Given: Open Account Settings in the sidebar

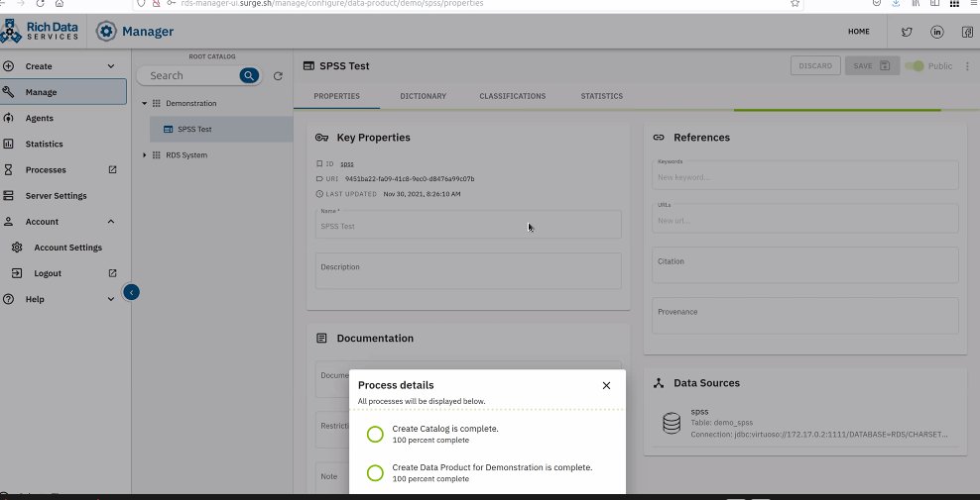Looking at the screenshot, I should (67, 248).
